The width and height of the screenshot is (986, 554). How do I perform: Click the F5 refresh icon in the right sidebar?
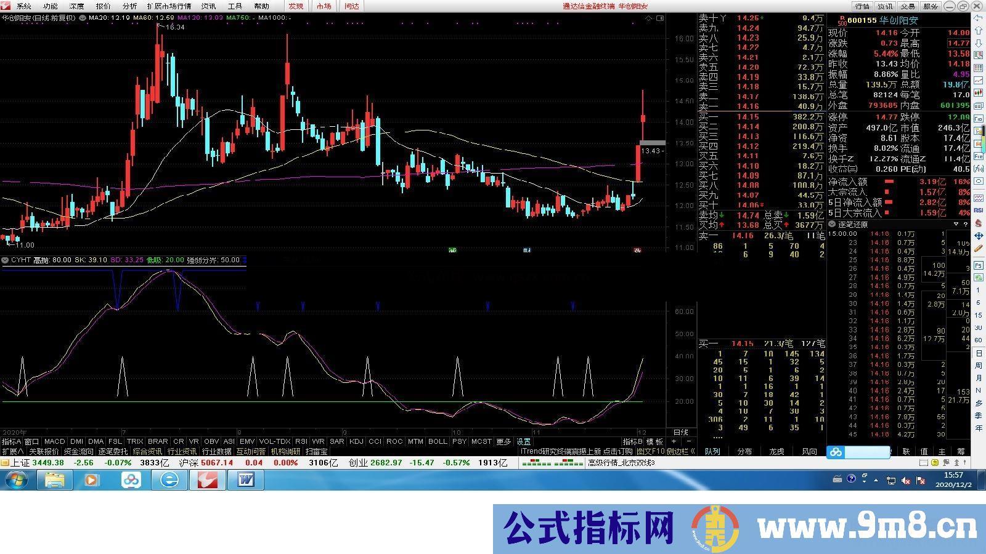click(x=977, y=265)
